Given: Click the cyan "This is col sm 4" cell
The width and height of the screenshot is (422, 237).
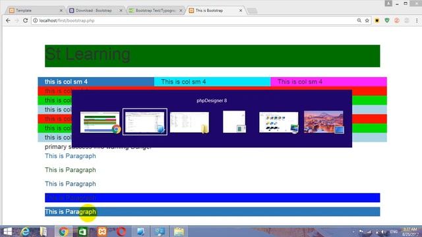Looking at the screenshot, I should tap(212, 82).
